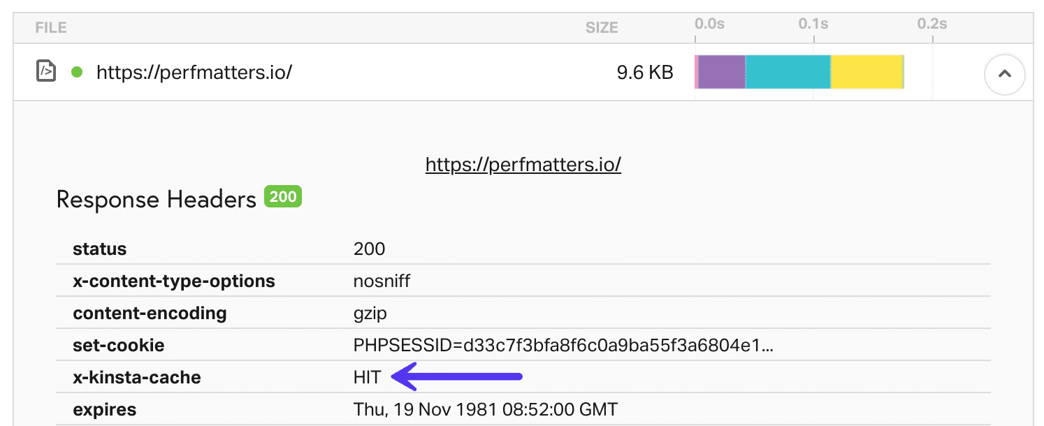Click the green 200 status badge
Image resolution: width=1044 pixels, height=426 pixels.
(284, 196)
